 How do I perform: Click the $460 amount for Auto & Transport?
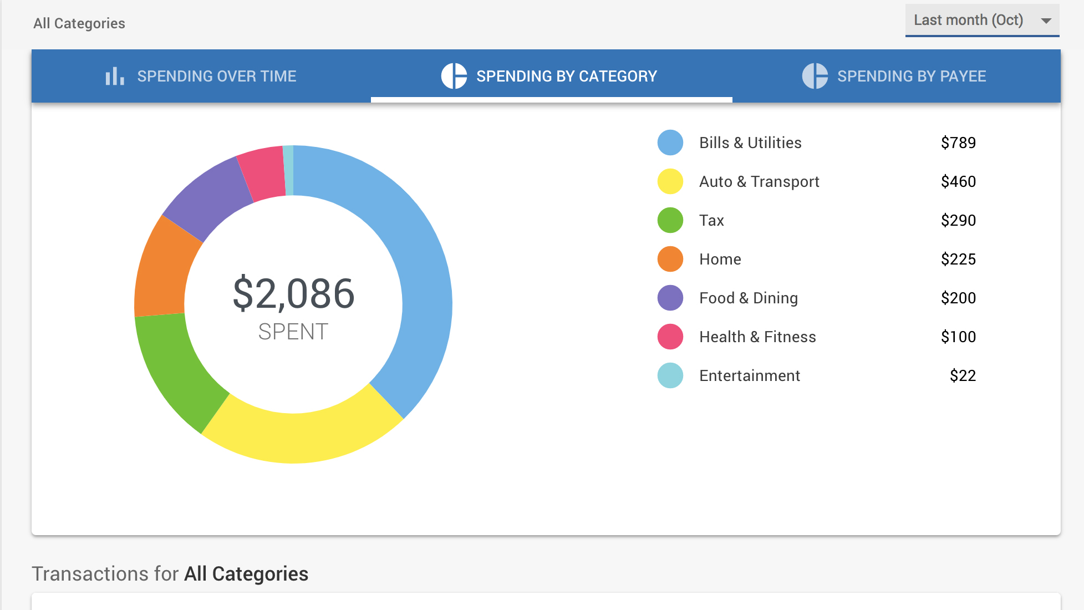pos(958,182)
